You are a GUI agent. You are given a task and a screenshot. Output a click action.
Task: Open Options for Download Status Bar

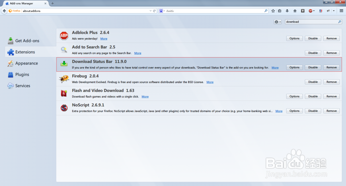294,67
